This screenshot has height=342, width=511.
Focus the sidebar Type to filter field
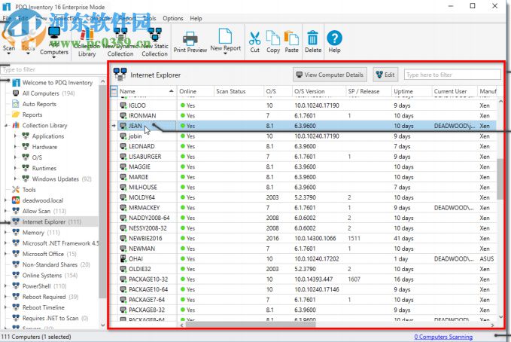pos(52,69)
